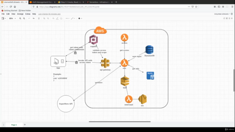Viewport: 235px width, 132px height.
Task: Select the MySQL database icon
Action: pos(150,76)
